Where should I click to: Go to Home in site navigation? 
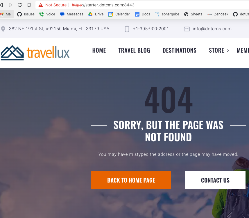click(99, 50)
